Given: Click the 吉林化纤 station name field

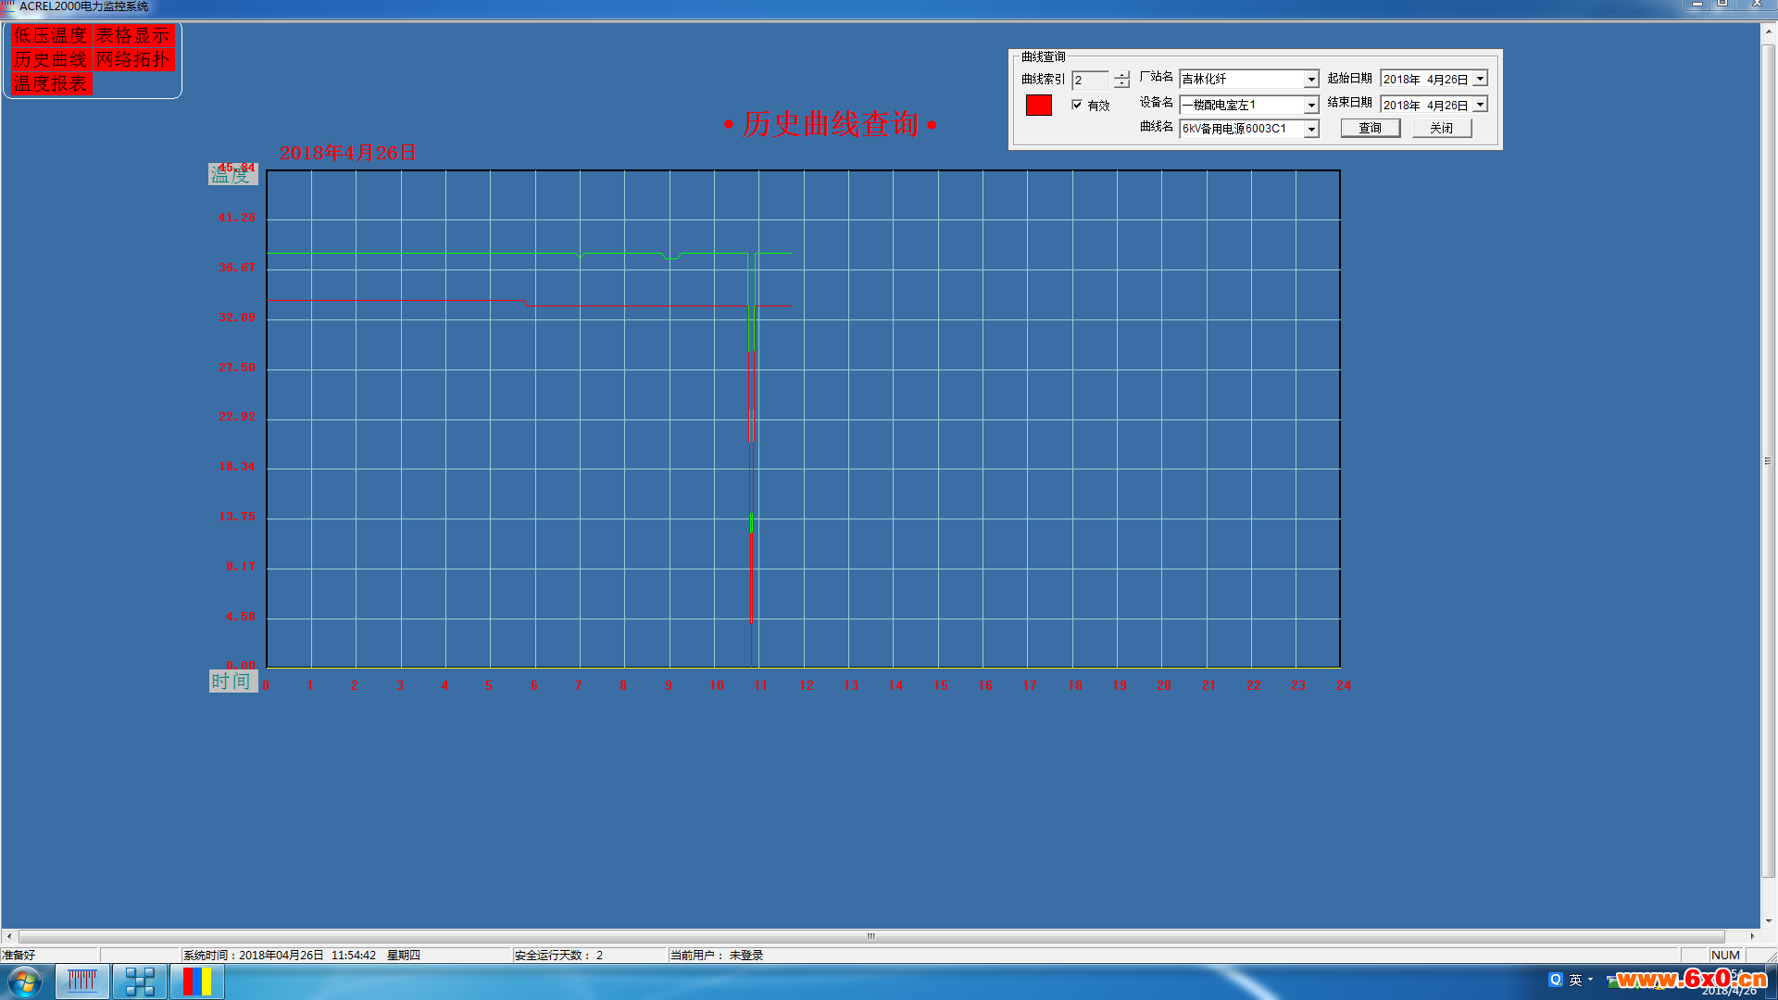Looking at the screenshot, I should pos(1242,80).
